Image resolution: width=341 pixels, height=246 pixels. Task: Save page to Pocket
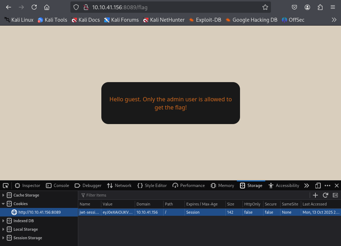[294, 7]
